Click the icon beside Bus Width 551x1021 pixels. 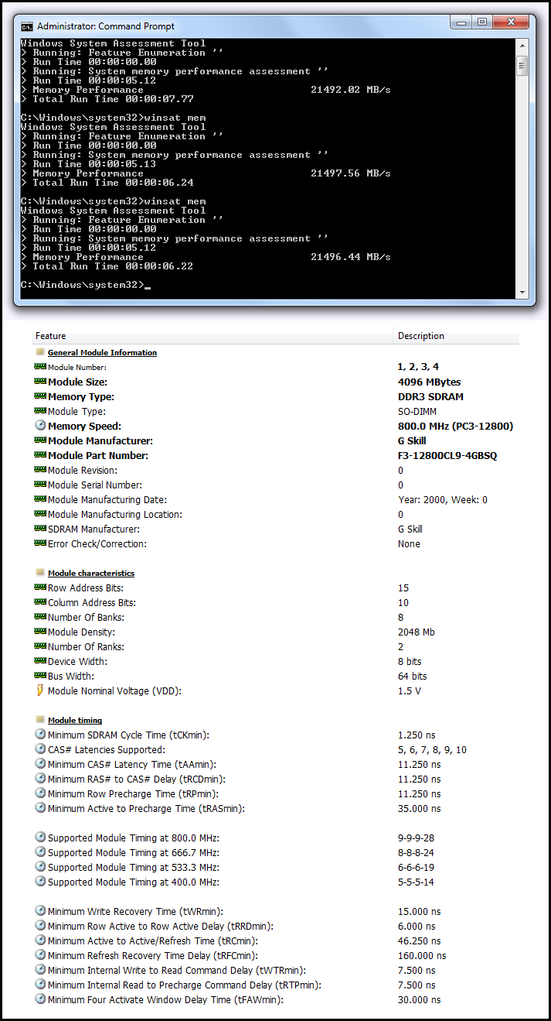coord(40,676)
